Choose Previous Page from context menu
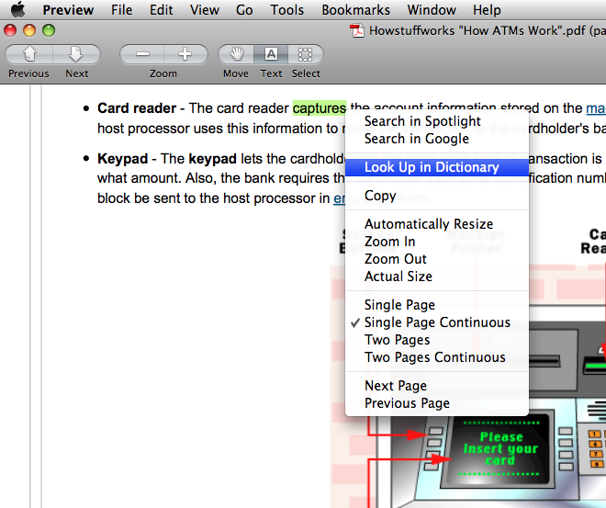The height and width of the screenshot is (508, 606). 437,403
